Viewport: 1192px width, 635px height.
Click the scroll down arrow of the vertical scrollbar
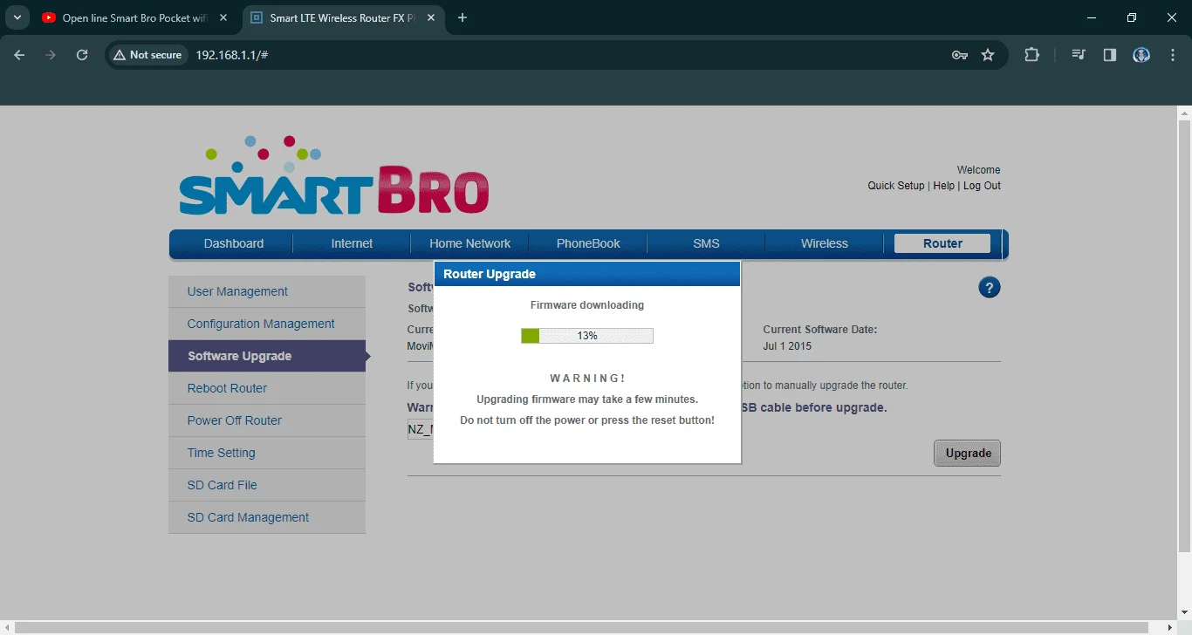[1184, 612]
